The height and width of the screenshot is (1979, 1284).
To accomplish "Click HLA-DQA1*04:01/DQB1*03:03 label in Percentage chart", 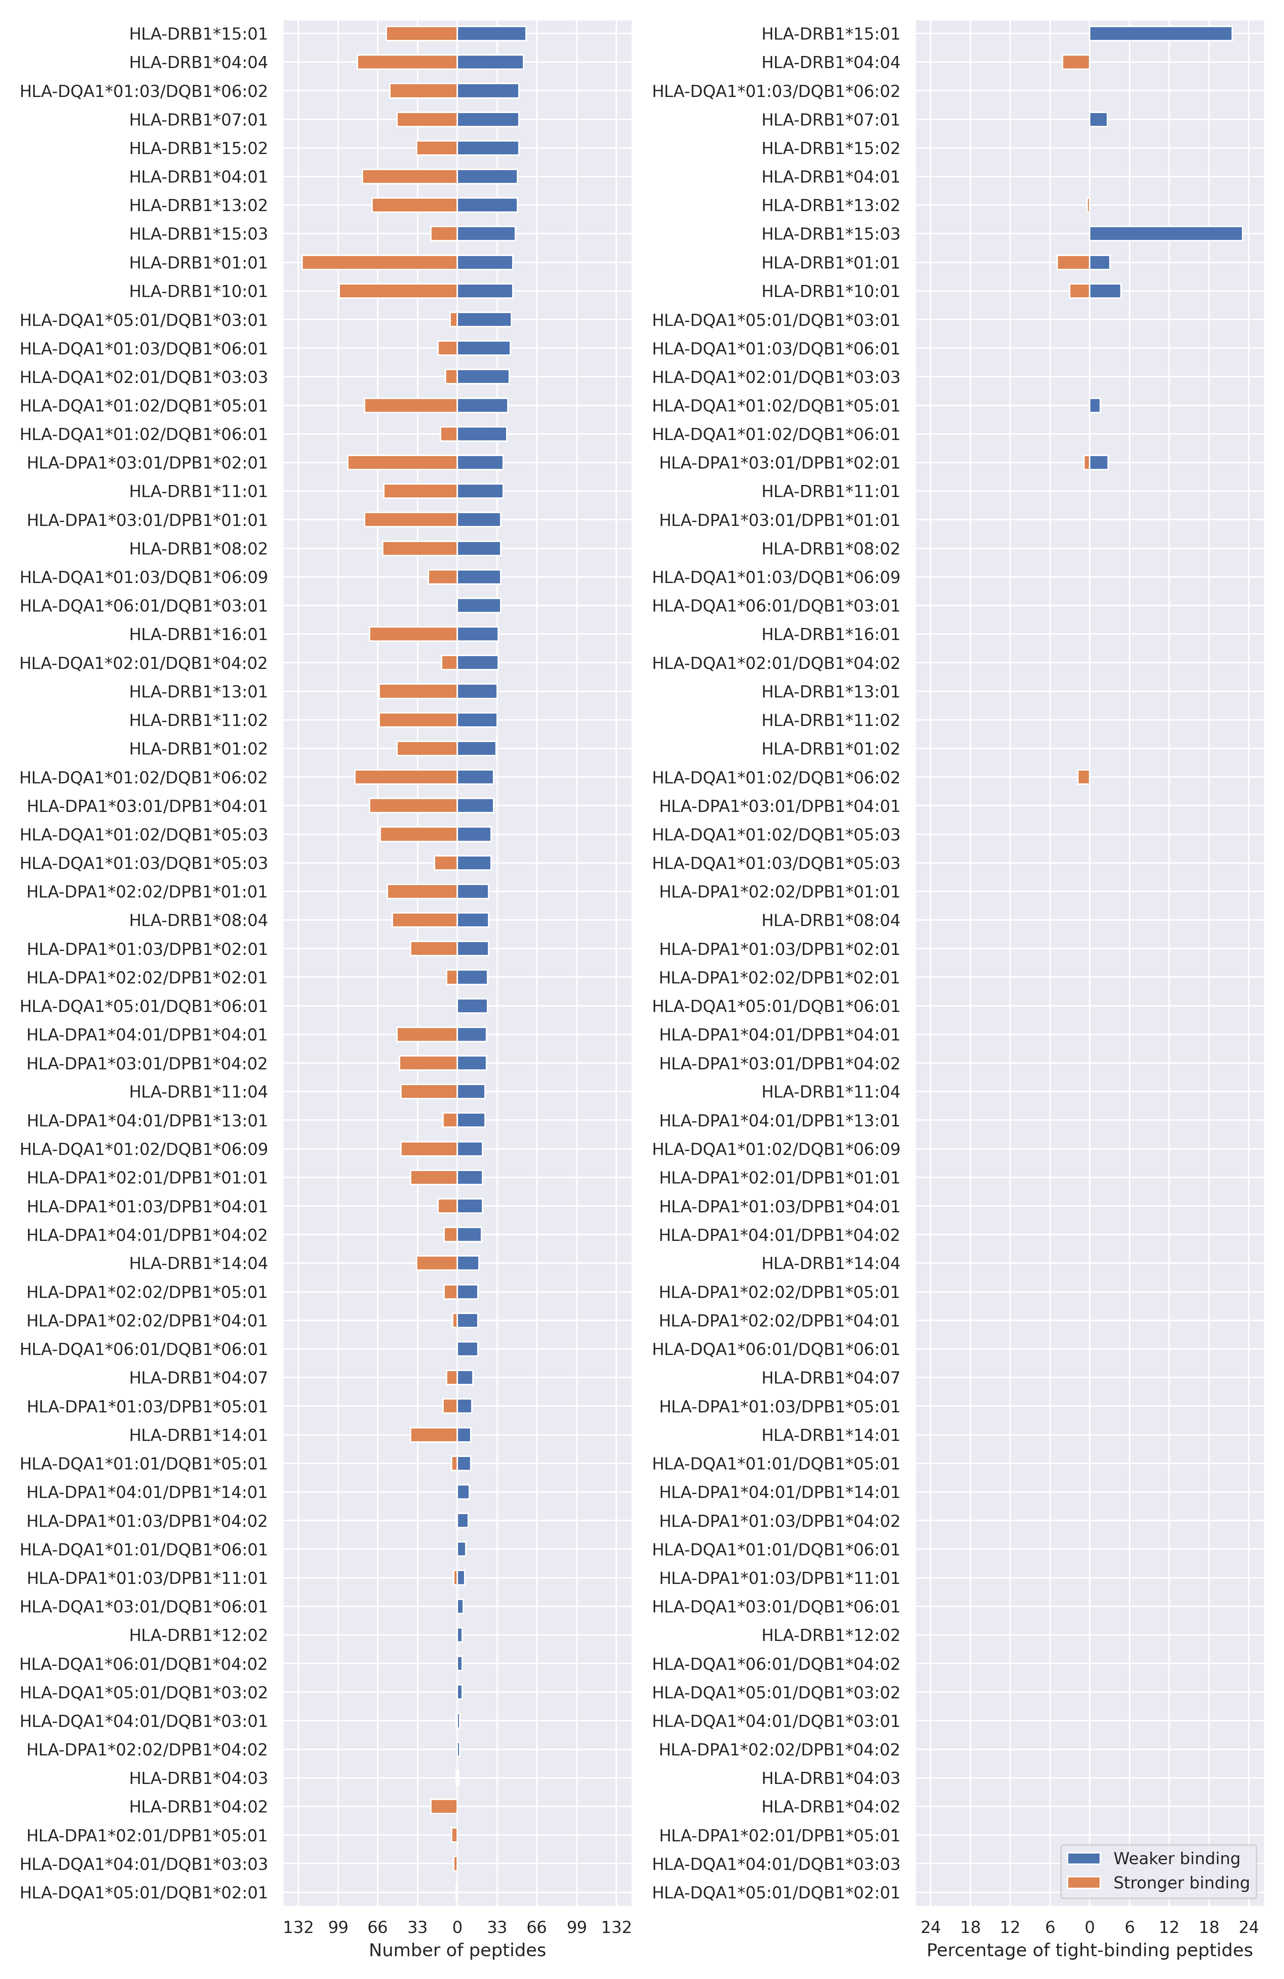I will coord(776,1863).
